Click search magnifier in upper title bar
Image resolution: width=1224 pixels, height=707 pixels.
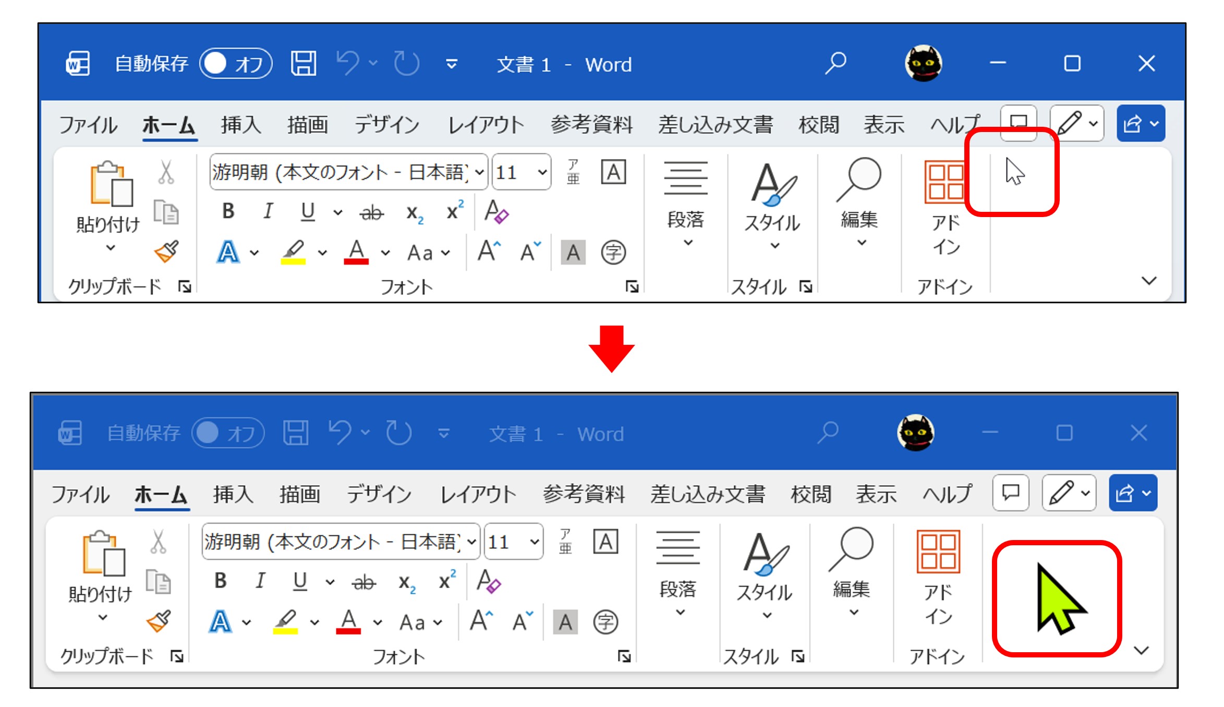pyautogui.click(x=835, y=64)
